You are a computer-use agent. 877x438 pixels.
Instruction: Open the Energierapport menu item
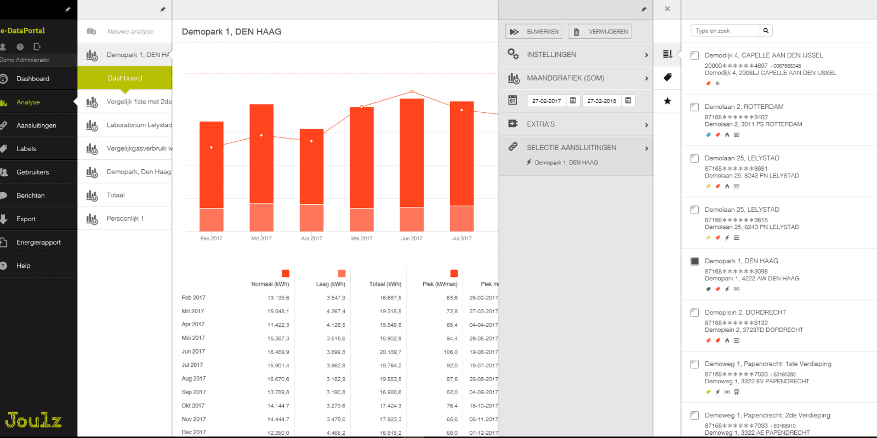click(x=38, y=242)
